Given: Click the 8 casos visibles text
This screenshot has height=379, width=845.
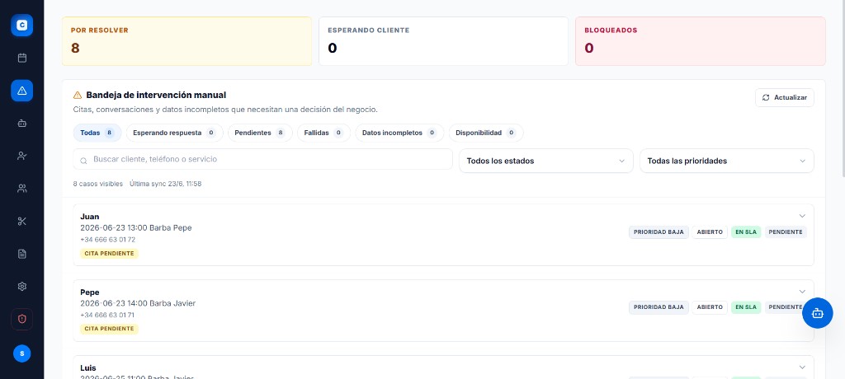Looking at the screenshot, I should click(98, 184).
